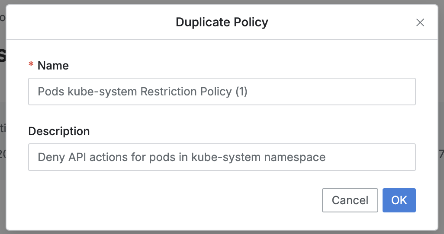
Task: Click the red required asterisk beside Name
Action: [x=31, y=66]
